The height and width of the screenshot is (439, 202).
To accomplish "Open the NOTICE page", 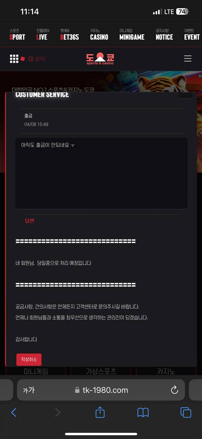I will click(x=164, y=35).
